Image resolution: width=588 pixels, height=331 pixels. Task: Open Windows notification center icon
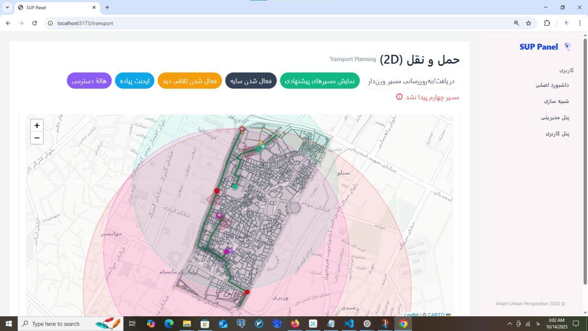point(577,324)
